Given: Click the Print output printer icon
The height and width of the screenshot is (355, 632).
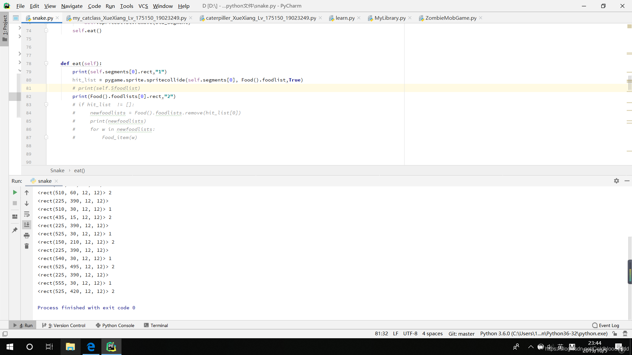Looking at the screenshot, I should pos(27,236).
